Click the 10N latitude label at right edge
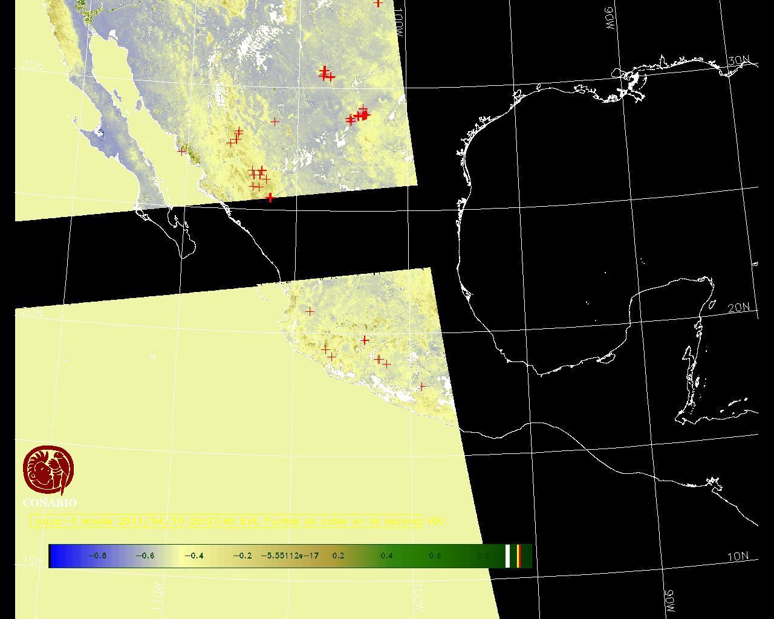The height and width of the screenshot is (619, 774). (x=737, y=557)
